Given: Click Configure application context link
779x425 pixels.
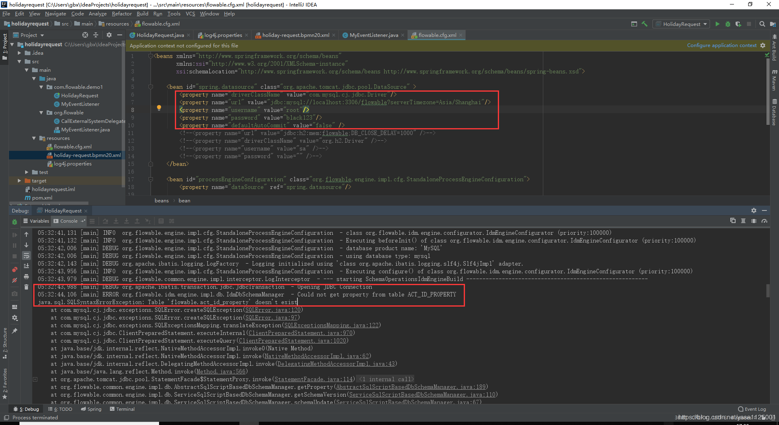Looking at the screenshot, I should tap(721, 45).
